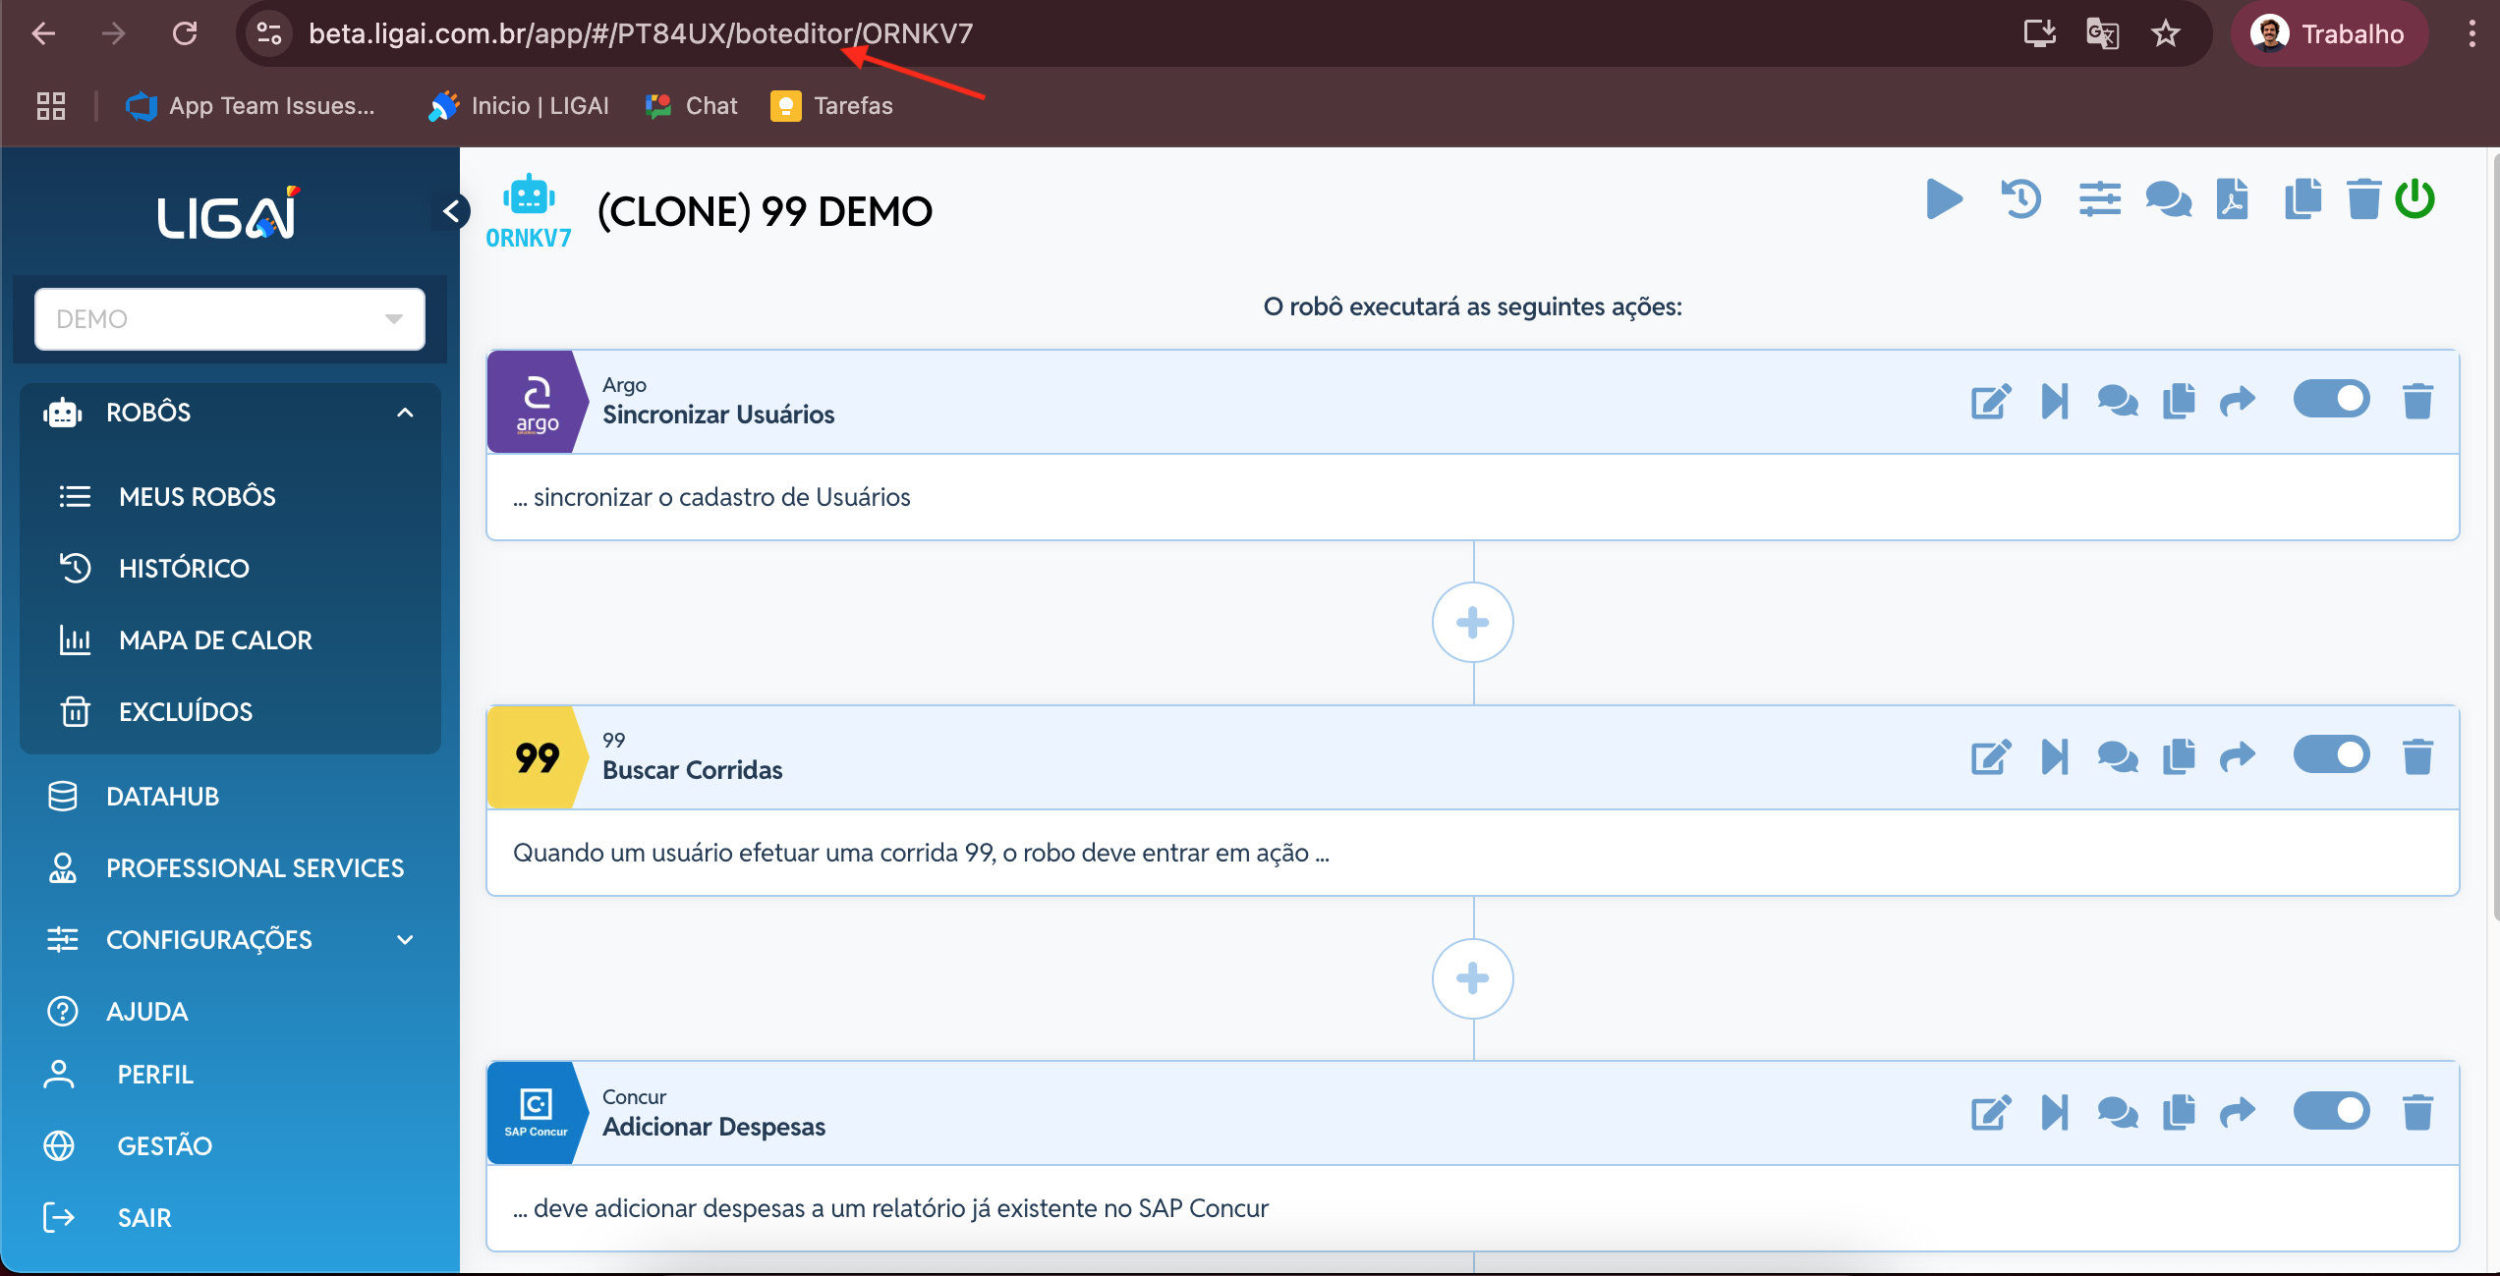The image size is (2500, 1276).
Task: Click the SAIR logout link
Action: tap(143, 1218)
